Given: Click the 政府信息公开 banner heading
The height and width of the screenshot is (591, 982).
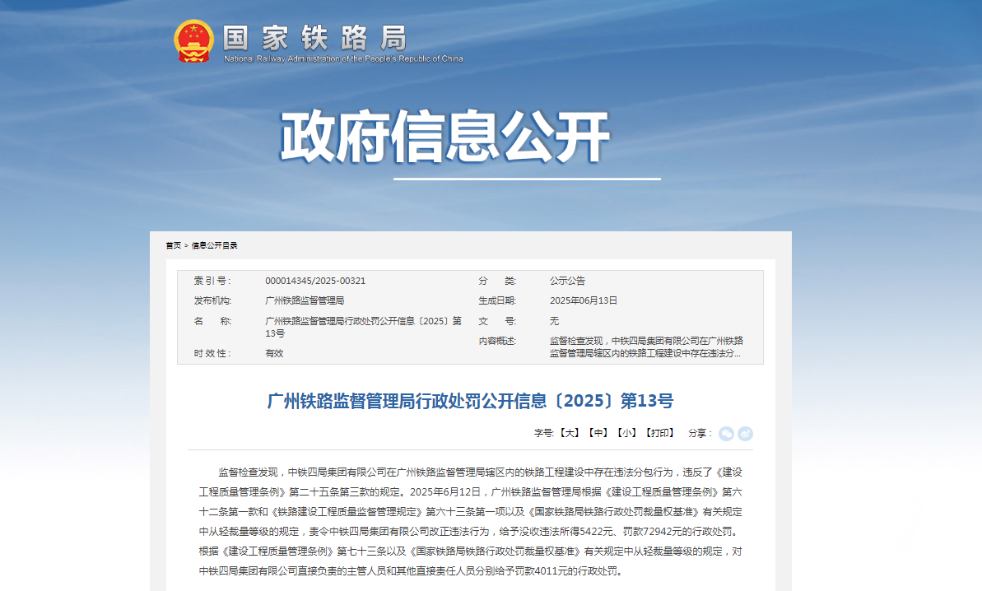Looking at the screenshot, I should point(444,136).
